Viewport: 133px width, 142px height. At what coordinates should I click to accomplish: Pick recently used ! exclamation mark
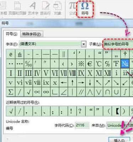pyautogui.click(x=72, y=111)
